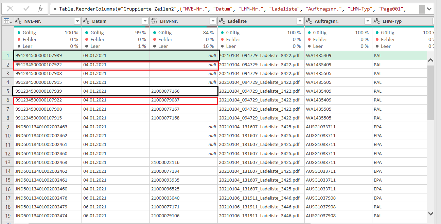
Task: Select row number 5
Action: pos(7,91)
